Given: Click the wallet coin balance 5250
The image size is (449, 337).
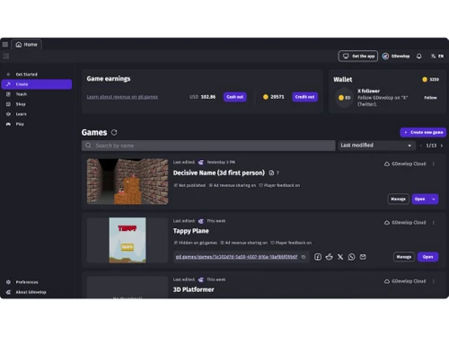Looking at the screenshot, I should click(430, 79).
